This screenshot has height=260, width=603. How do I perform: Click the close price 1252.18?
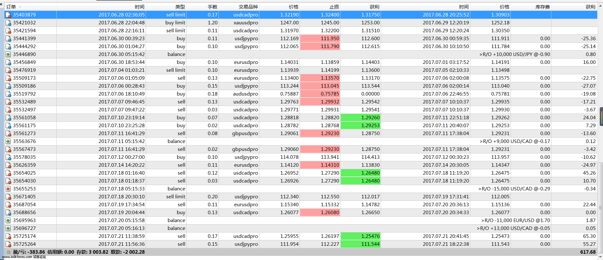tap(500, 23)
